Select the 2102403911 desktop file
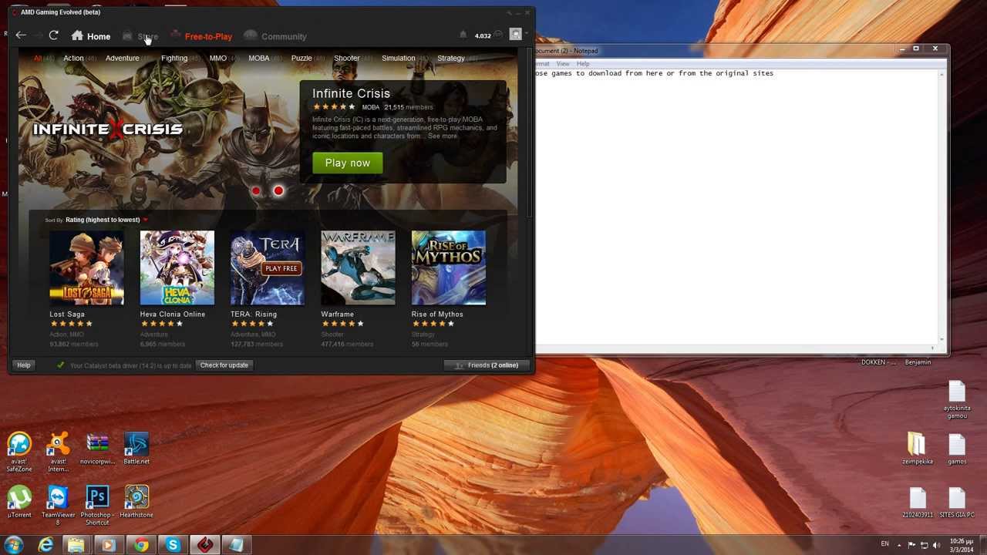 click(x=918, y=503)
